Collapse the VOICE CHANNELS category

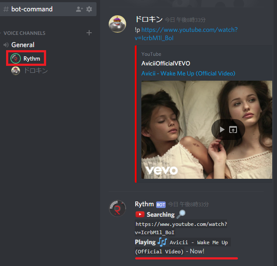24,33
